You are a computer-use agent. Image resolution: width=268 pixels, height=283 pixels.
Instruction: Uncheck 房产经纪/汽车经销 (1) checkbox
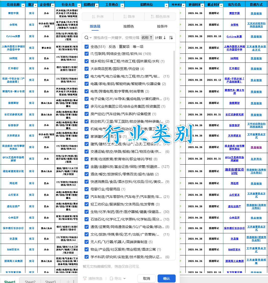click(x=87, y=114)
